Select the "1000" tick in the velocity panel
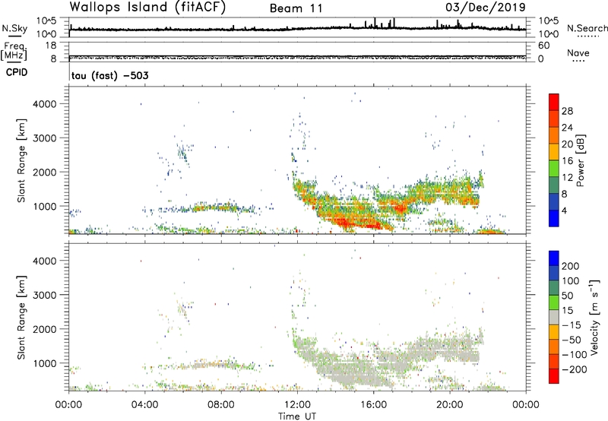 (45, 363)
